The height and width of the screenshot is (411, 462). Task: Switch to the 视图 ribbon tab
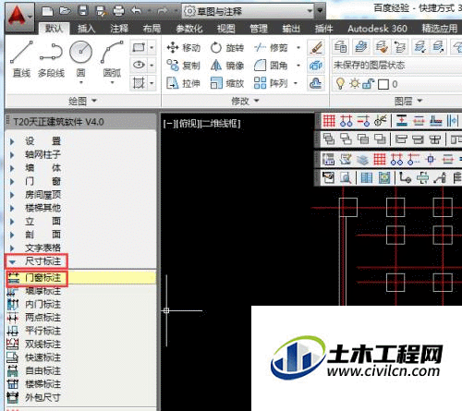(226, 29)
